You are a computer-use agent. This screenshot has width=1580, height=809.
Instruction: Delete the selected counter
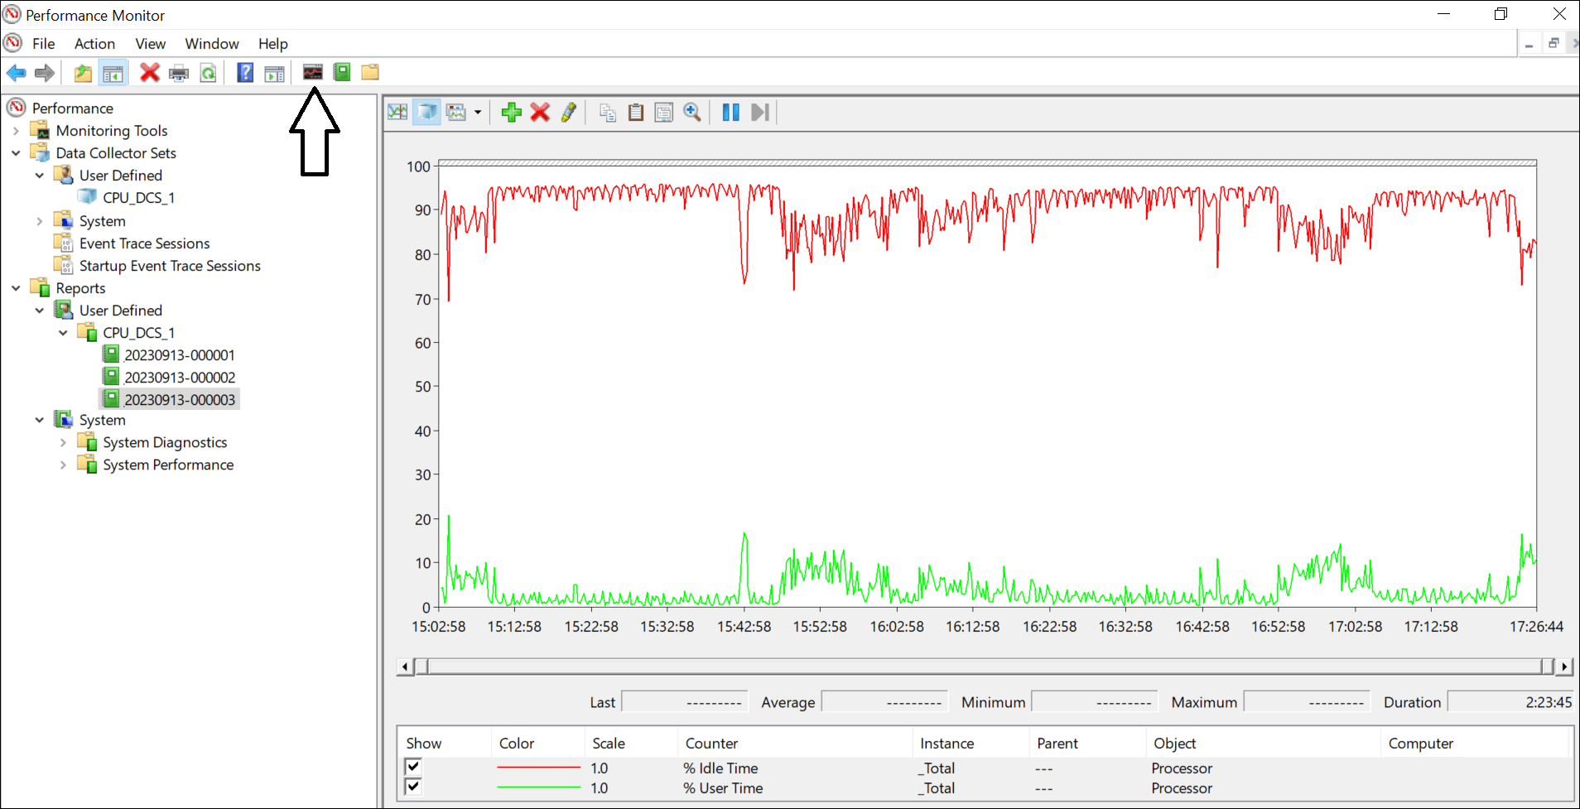pyautogui.click(x=540, y=112)
